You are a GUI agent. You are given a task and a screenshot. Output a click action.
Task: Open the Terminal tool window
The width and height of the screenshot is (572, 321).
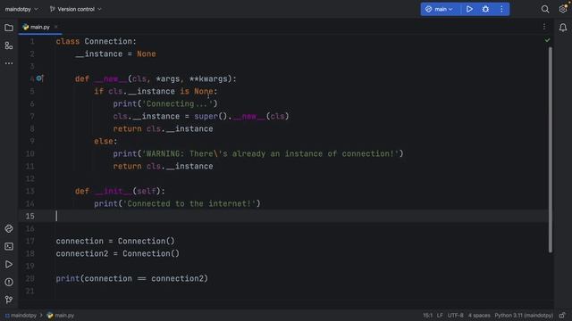[9, 246]
